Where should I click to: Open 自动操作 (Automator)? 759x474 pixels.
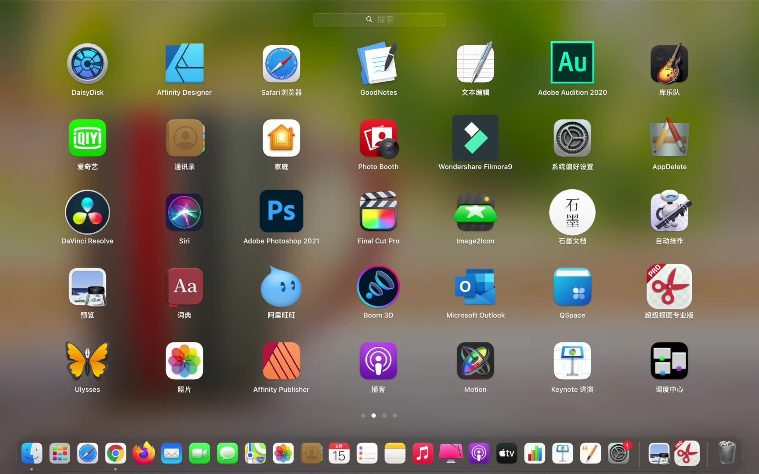669,211
